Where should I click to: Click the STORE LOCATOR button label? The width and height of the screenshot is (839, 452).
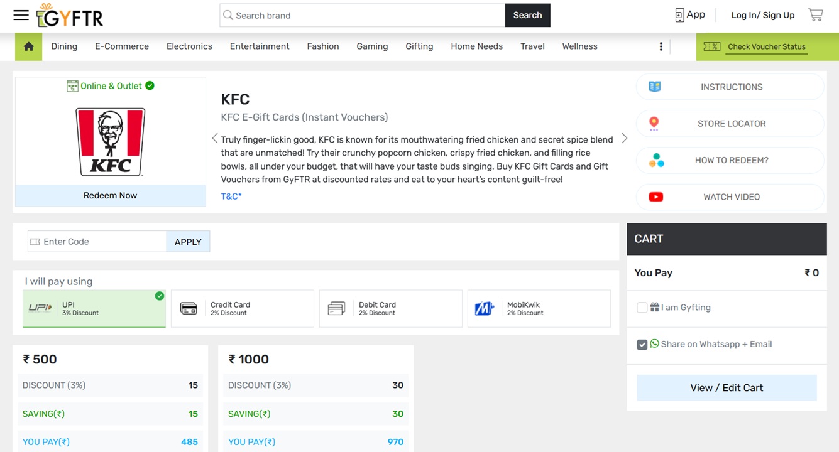[732, 124]
